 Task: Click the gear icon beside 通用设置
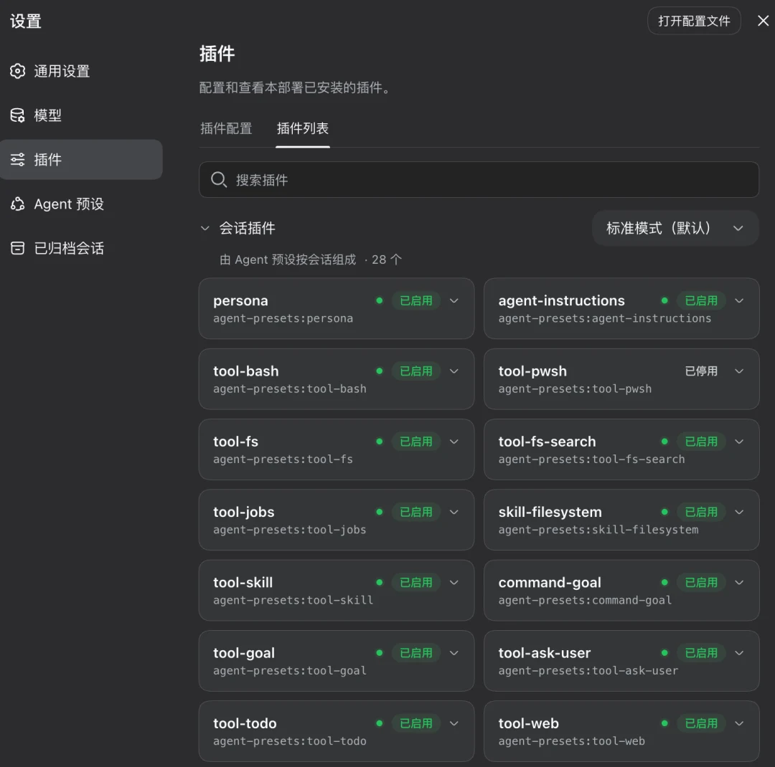click(x=18, y=71)
